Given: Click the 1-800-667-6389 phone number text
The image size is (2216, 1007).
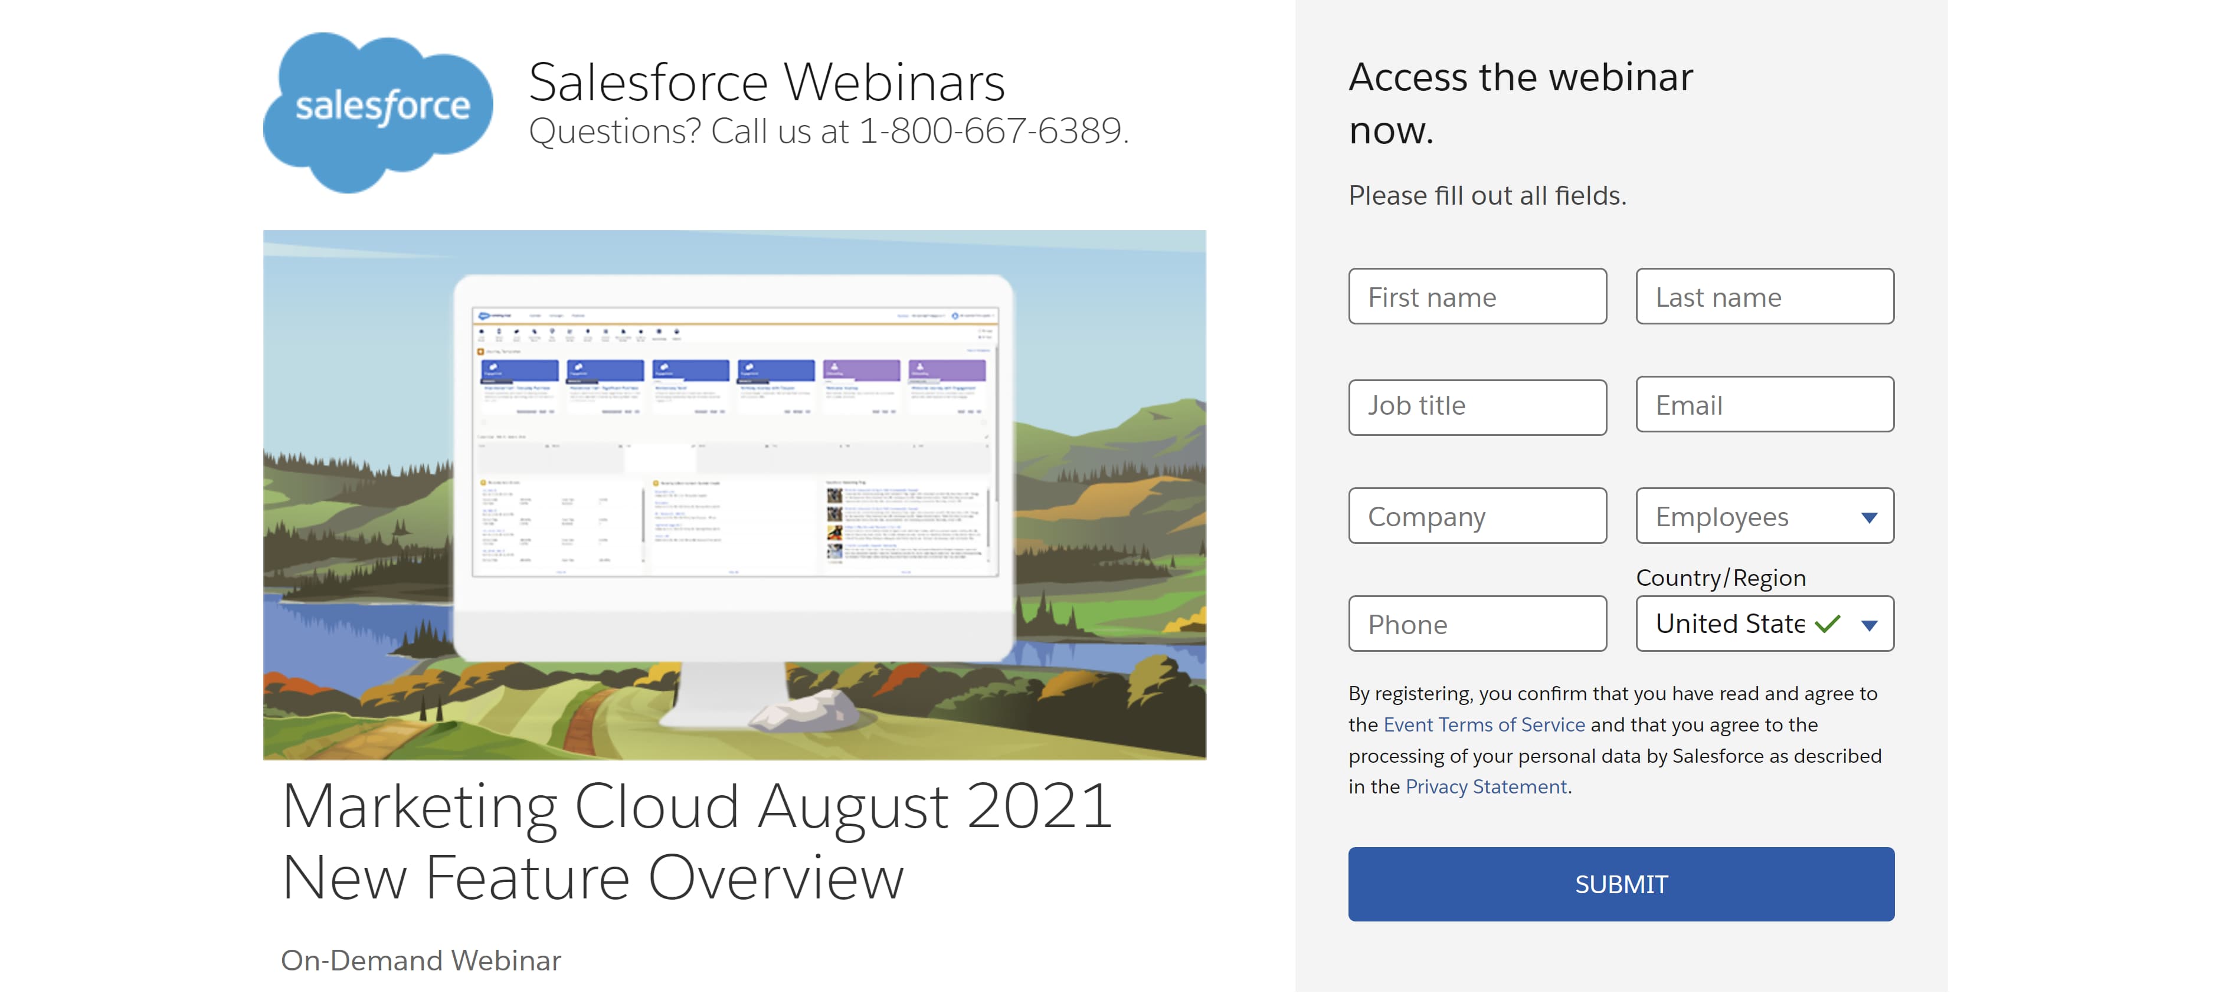Looking at the screenshot, I should pyautogui.click(x=991, y=132).
